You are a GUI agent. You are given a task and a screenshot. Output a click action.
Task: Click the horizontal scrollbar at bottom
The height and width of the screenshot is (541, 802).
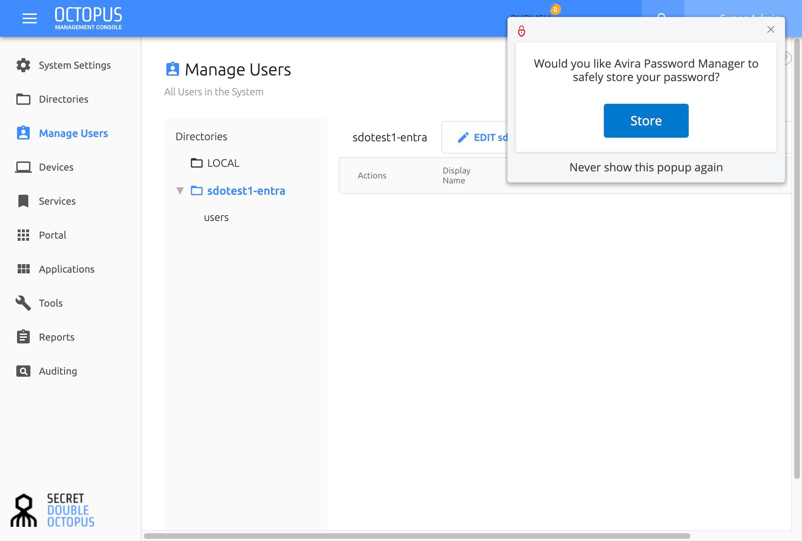click(x=417, y=536)
